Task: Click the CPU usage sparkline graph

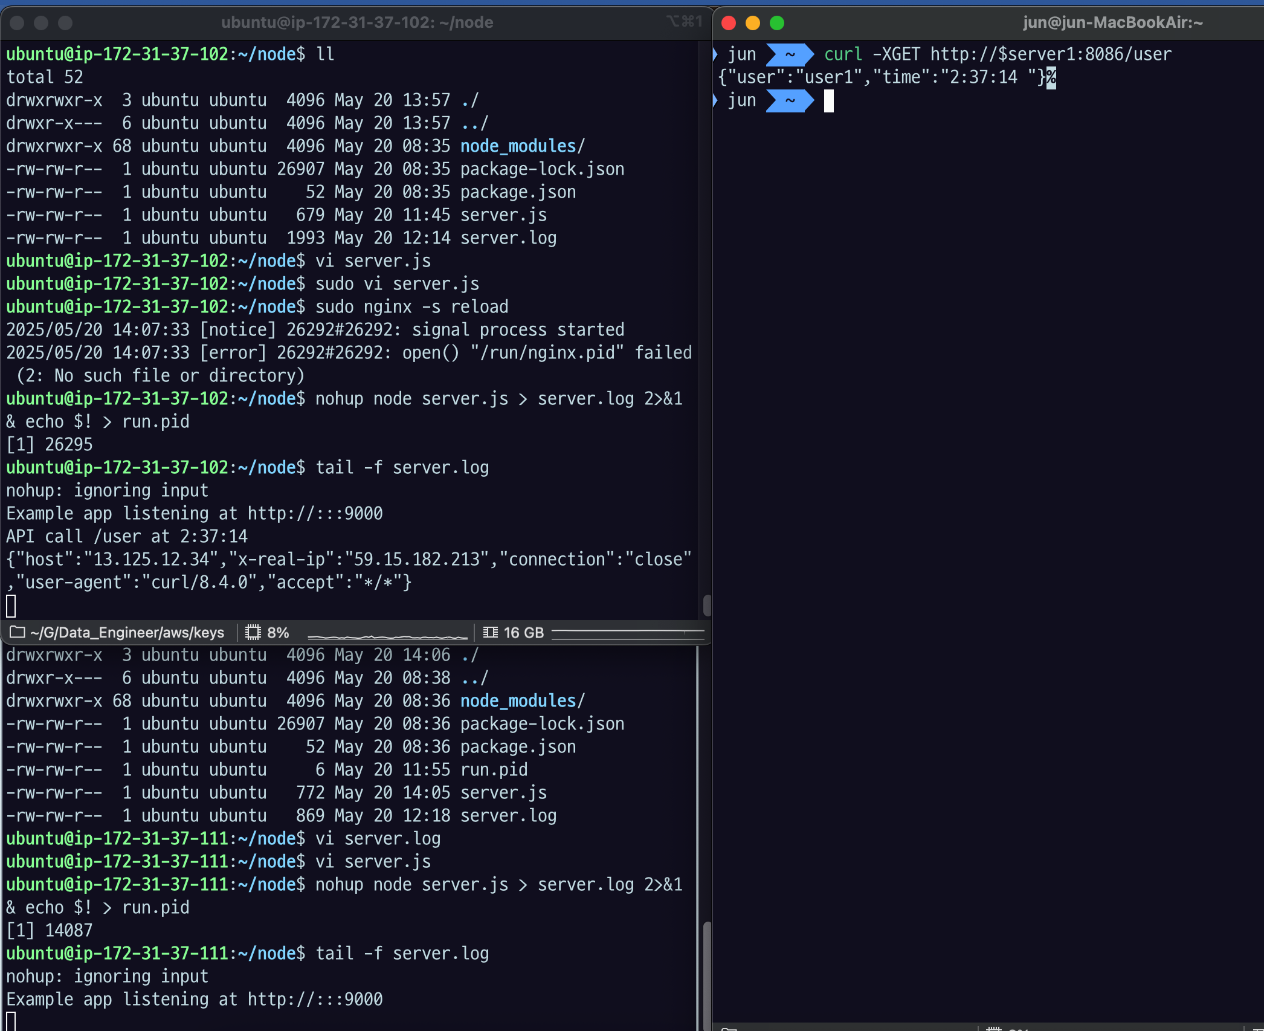Action: (x=387, y=635)
